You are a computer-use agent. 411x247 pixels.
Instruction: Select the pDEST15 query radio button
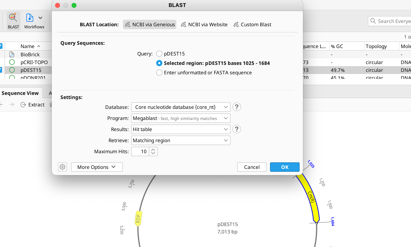pos(159,54)
